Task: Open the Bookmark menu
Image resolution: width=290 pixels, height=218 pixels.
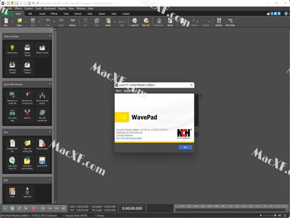Action: [x=50, y=9]
